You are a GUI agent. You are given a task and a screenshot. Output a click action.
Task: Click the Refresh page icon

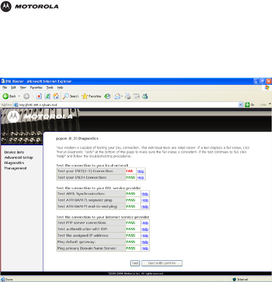click(x=48, y=96)
